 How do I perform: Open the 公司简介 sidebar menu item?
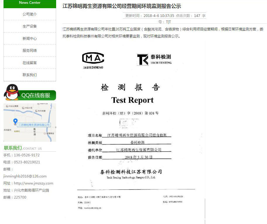[30, 14]
